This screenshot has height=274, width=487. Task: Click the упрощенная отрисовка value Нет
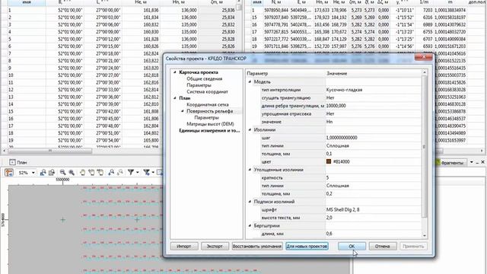pos(373,113)
